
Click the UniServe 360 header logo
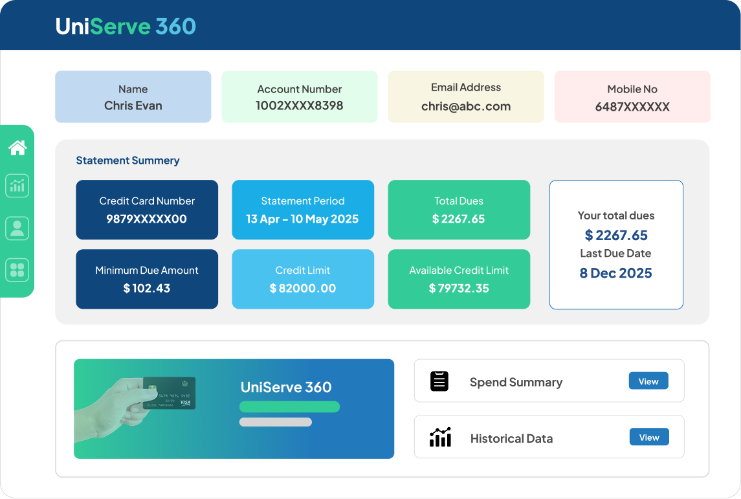pyautogui.click(x=126, y=27)
